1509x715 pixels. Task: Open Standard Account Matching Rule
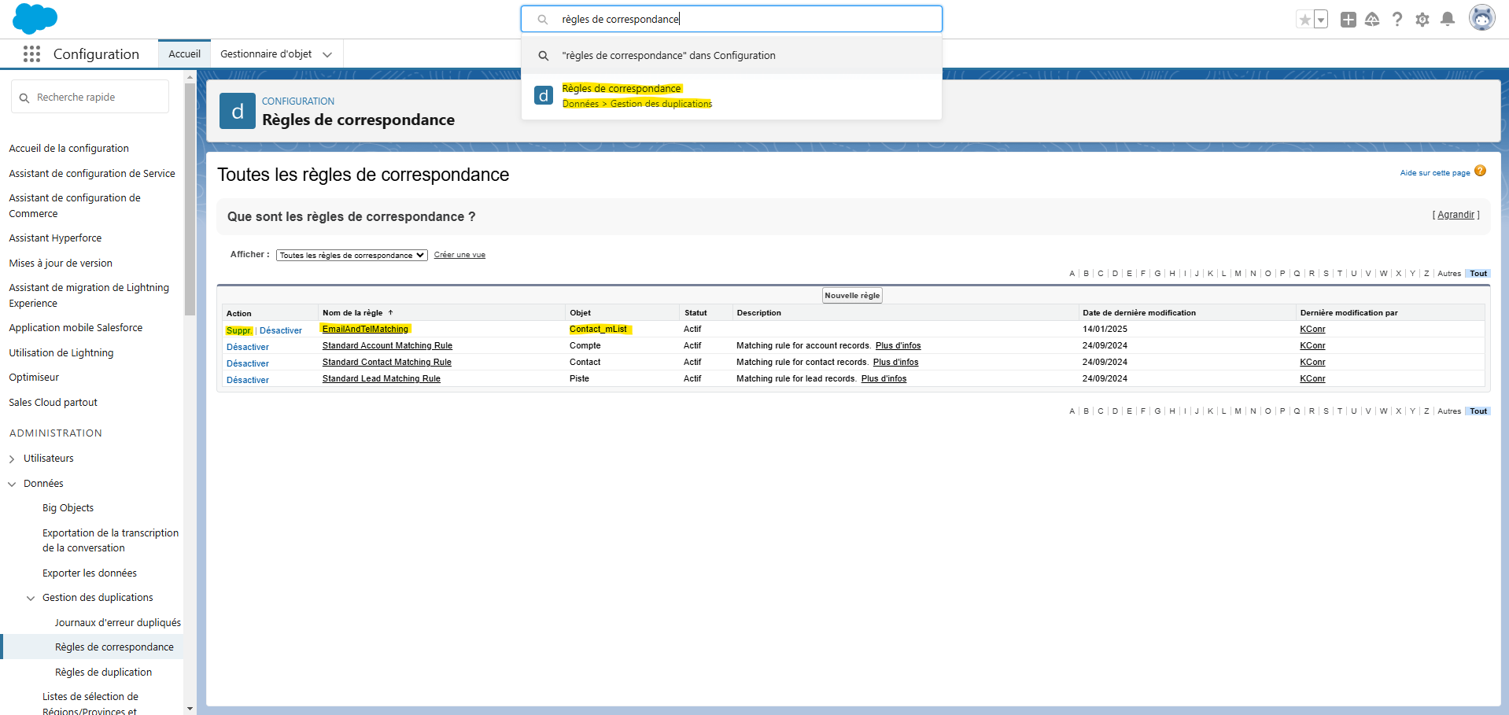[x=387, y=345]
